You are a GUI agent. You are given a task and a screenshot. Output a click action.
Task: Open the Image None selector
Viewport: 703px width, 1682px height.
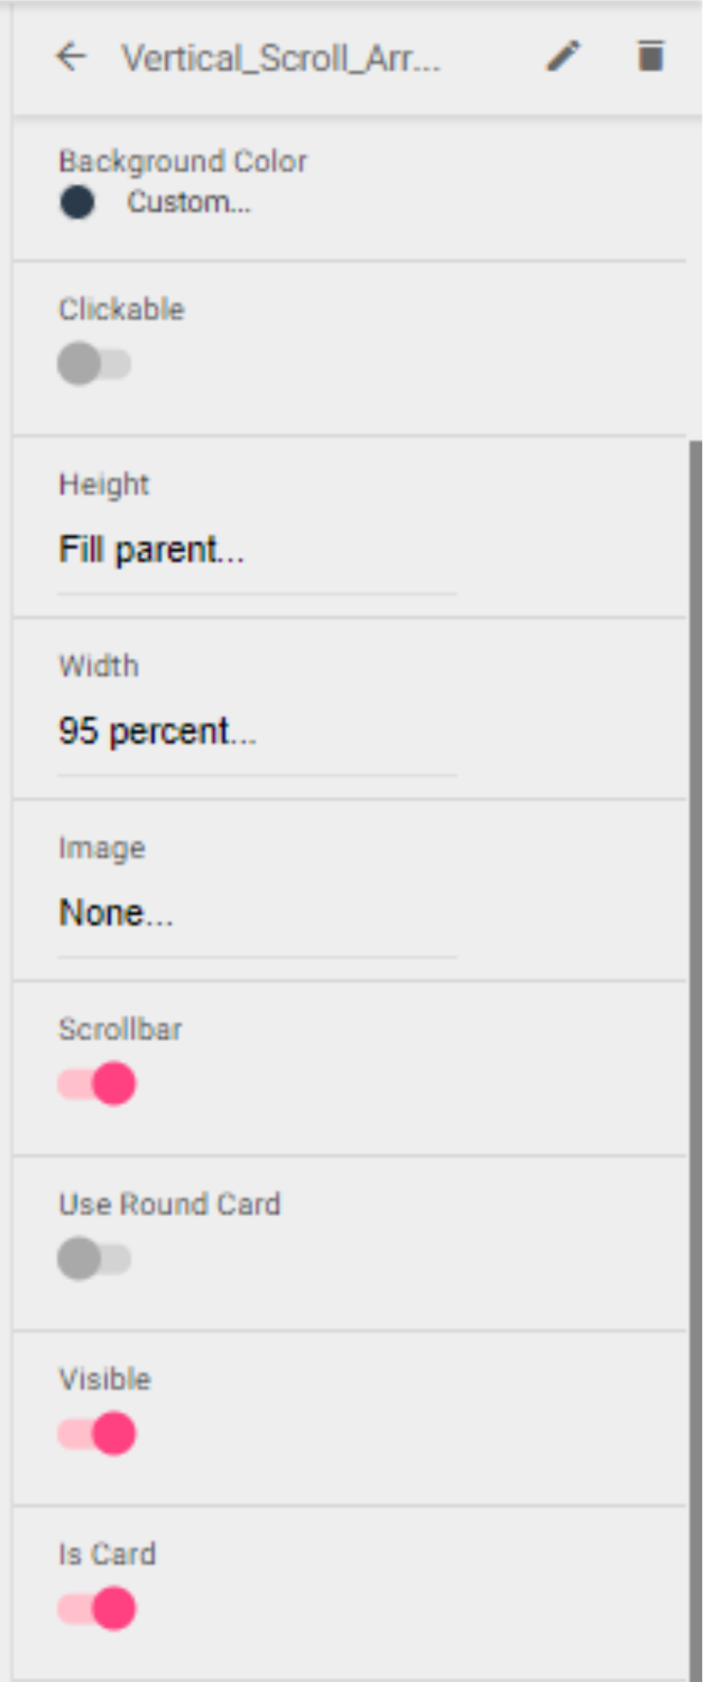[x=116, y=913]
